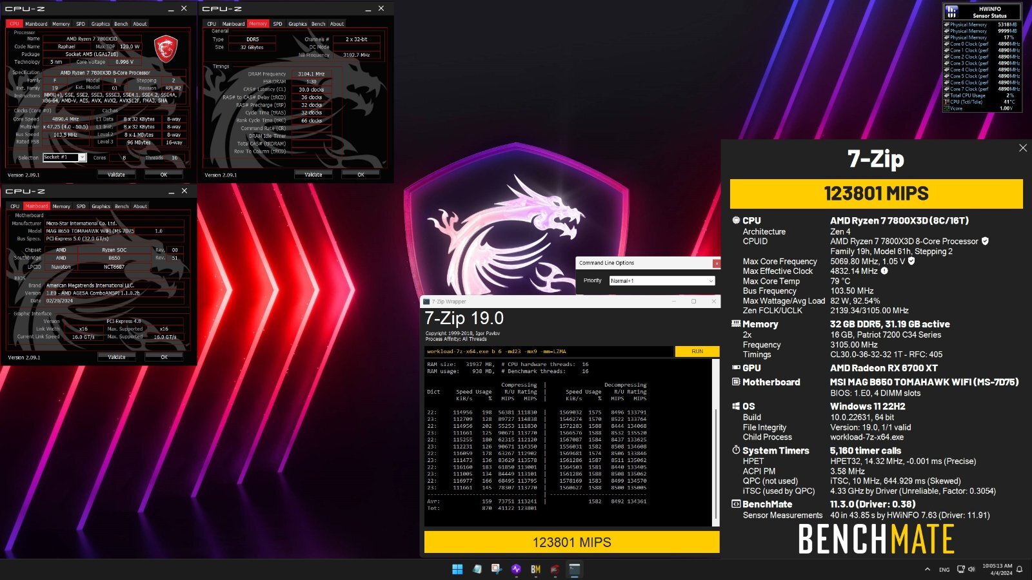Open the notification bell icon

pos(1020,569)
